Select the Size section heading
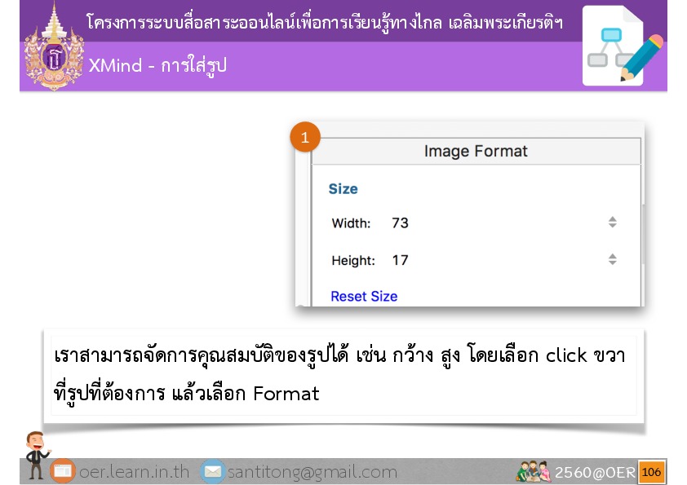687x485 pixels. [x=343, y=189]
